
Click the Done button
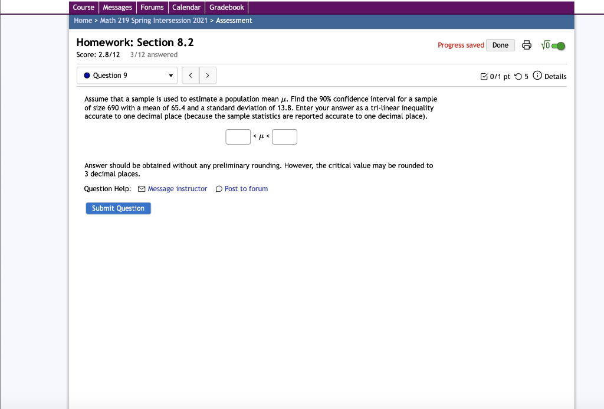pos(500,45)
